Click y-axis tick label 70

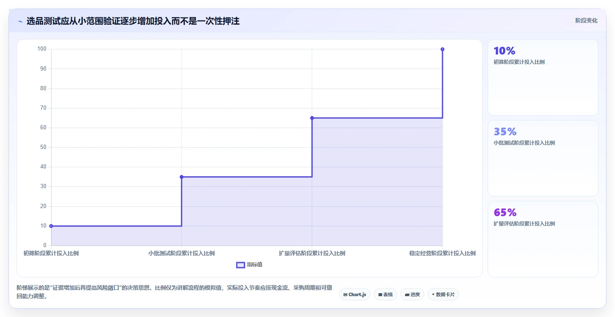[43, 108]
